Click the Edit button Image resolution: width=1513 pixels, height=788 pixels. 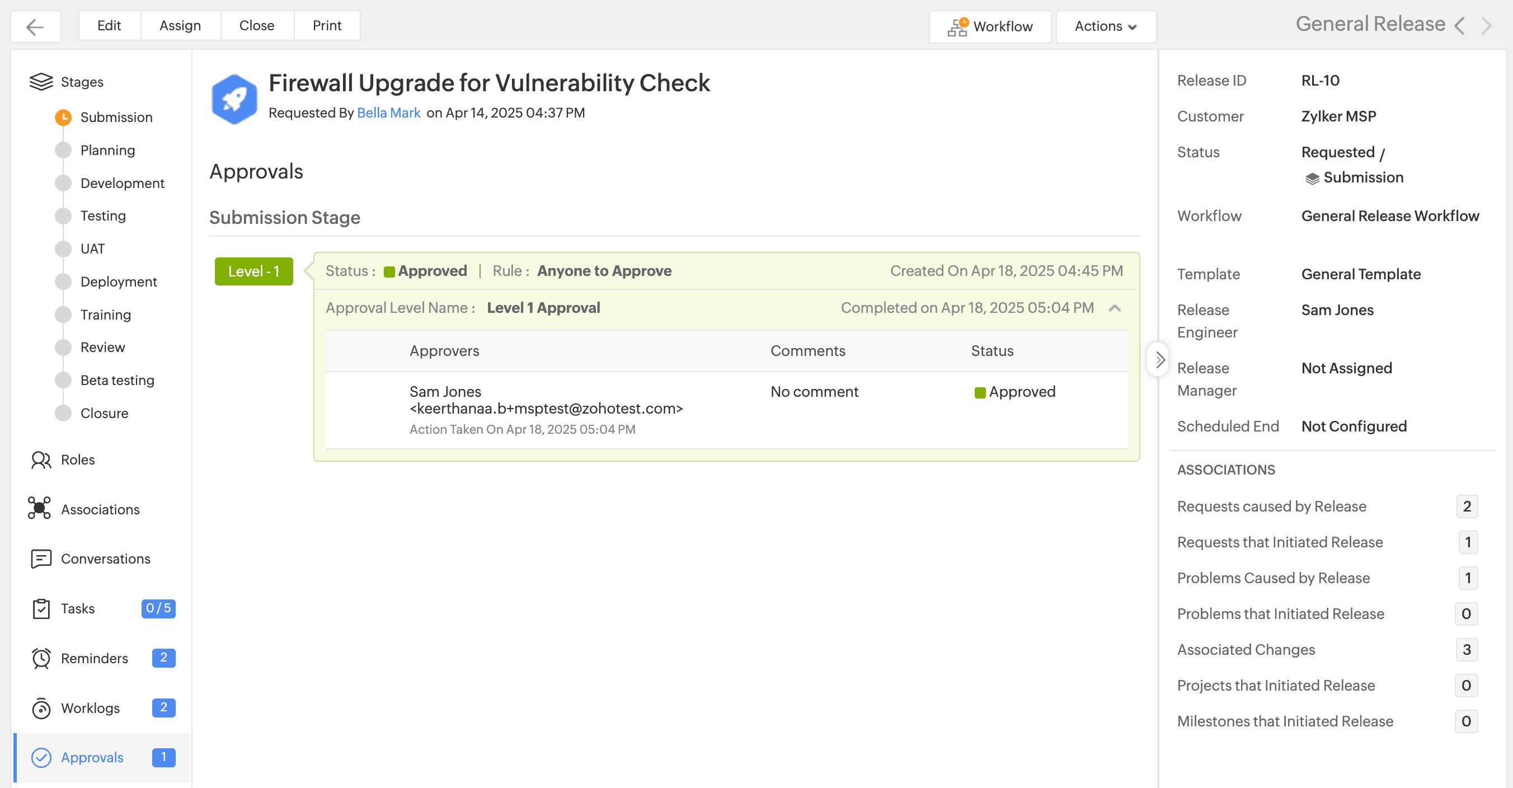109,26
